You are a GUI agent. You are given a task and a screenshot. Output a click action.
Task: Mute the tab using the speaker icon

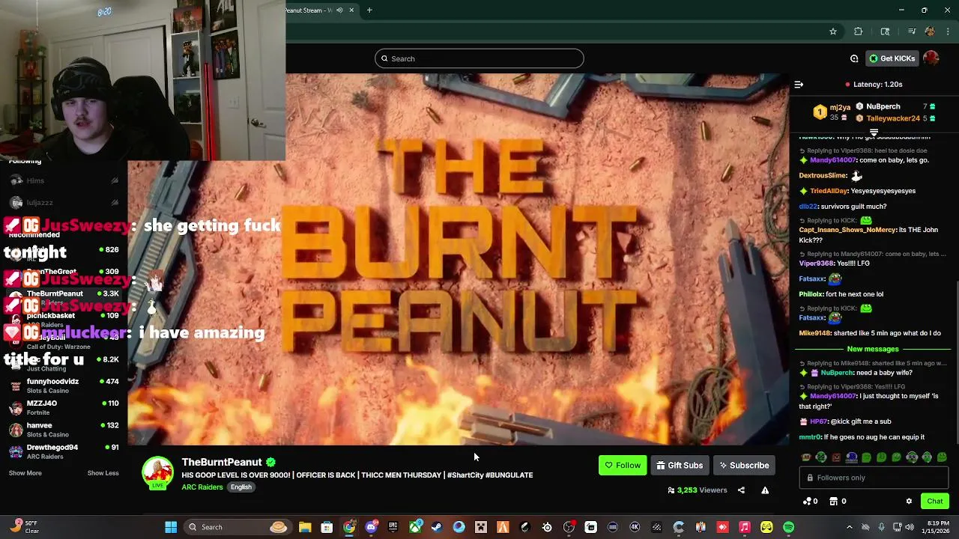(339, 10)
